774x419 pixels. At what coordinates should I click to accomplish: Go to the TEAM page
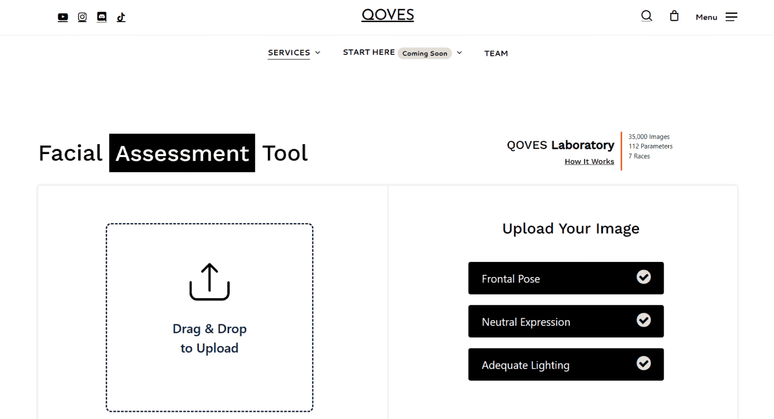tap(496, 53)
